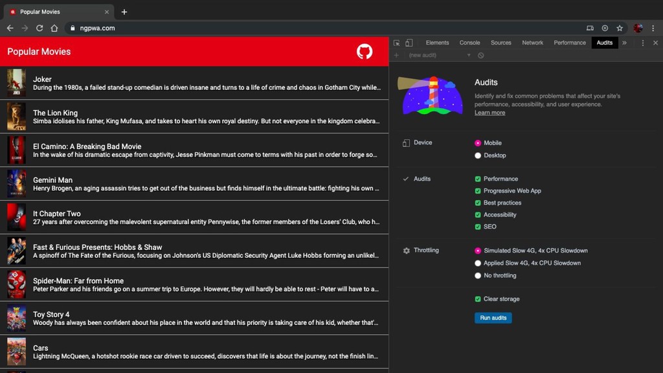Click the It Chapter Two title
The image size is (663, 373).
click(x=57, y=214)
